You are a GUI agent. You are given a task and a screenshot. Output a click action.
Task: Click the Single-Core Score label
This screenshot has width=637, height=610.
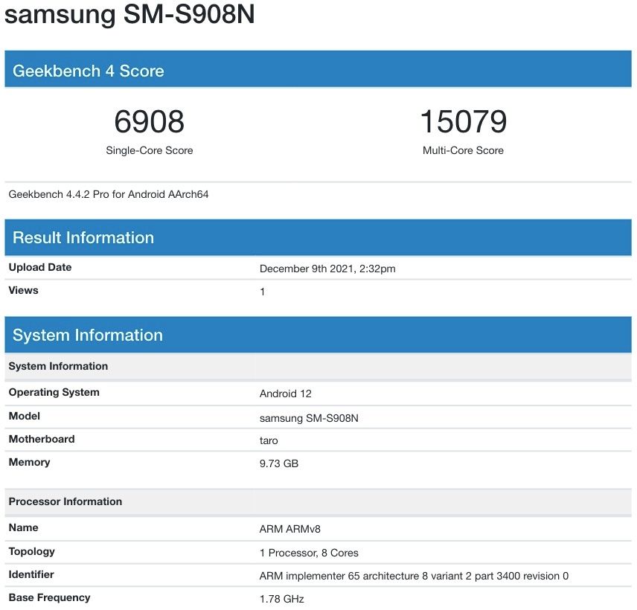tap(149, 150)
